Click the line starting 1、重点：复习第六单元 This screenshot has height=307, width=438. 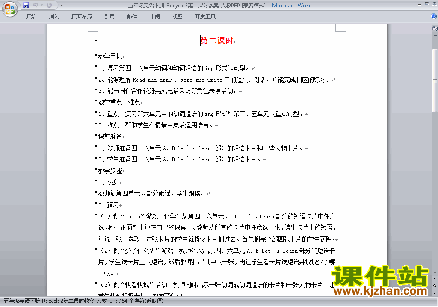(x=201, y=114)
